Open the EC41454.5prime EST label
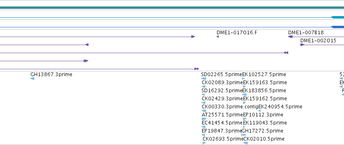The height and width of the screenshot is (145, 344). (222, 123)
